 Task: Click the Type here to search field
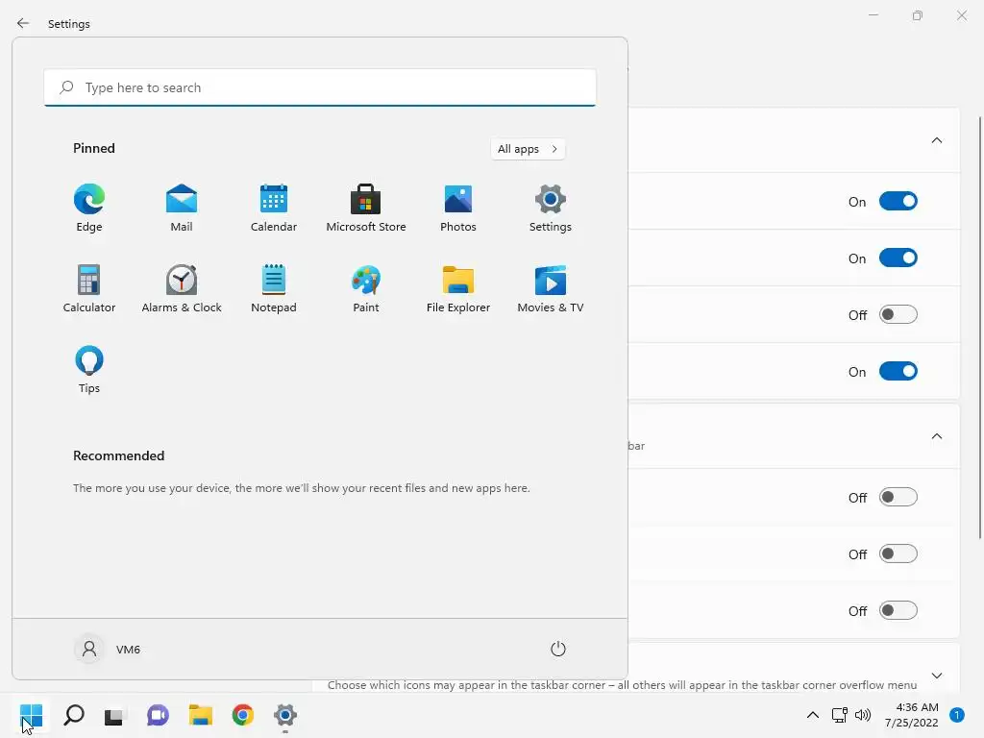click(320, 87)
